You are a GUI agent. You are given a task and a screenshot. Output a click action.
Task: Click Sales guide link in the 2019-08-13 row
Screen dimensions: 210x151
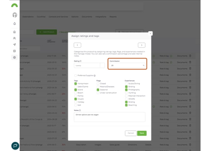pyautogui.click(x=114, y=145)
